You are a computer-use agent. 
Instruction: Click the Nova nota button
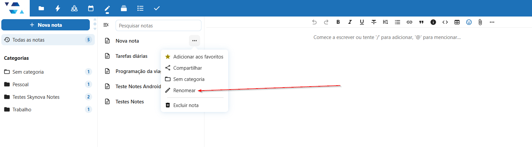(46, 25)
